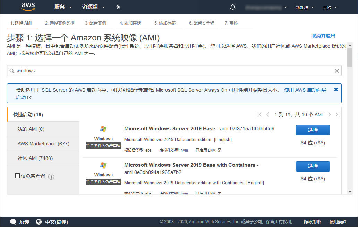Click the Windows Server 2019 Base with Containers title

190,165
